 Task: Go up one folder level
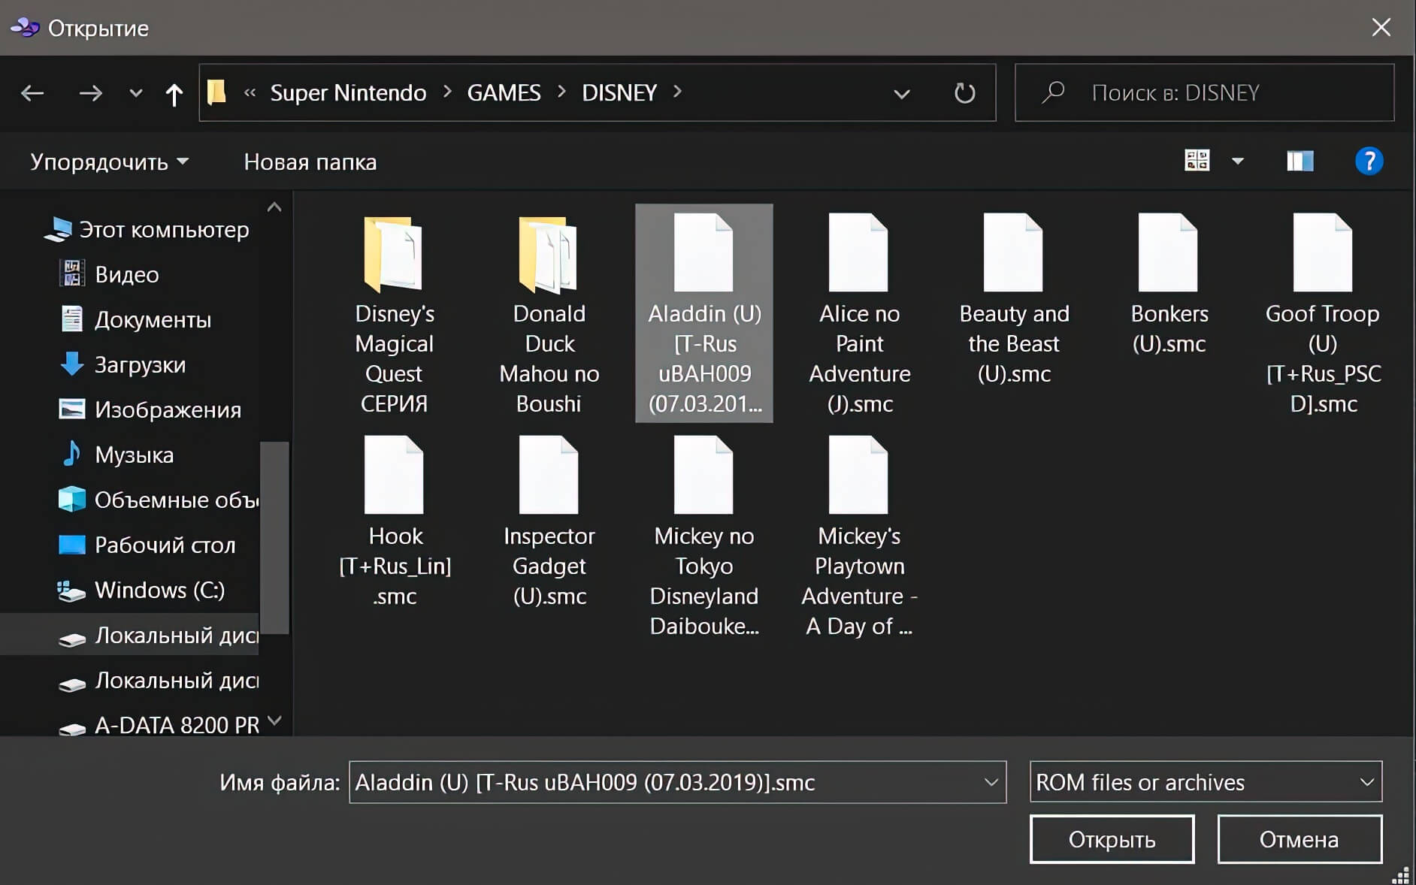[x=174, y=94]
